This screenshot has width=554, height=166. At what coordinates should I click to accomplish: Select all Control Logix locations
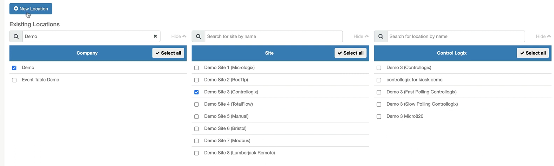tap(533, 53)
